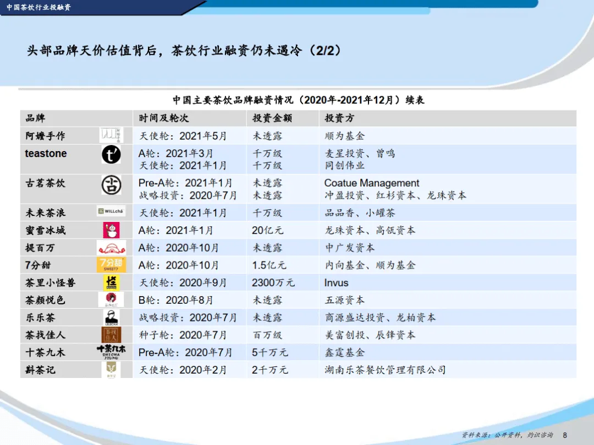Click the brand name 茶颜悦色
The height and width of the screenshot is (445, 594).
(x=45, y=300)
